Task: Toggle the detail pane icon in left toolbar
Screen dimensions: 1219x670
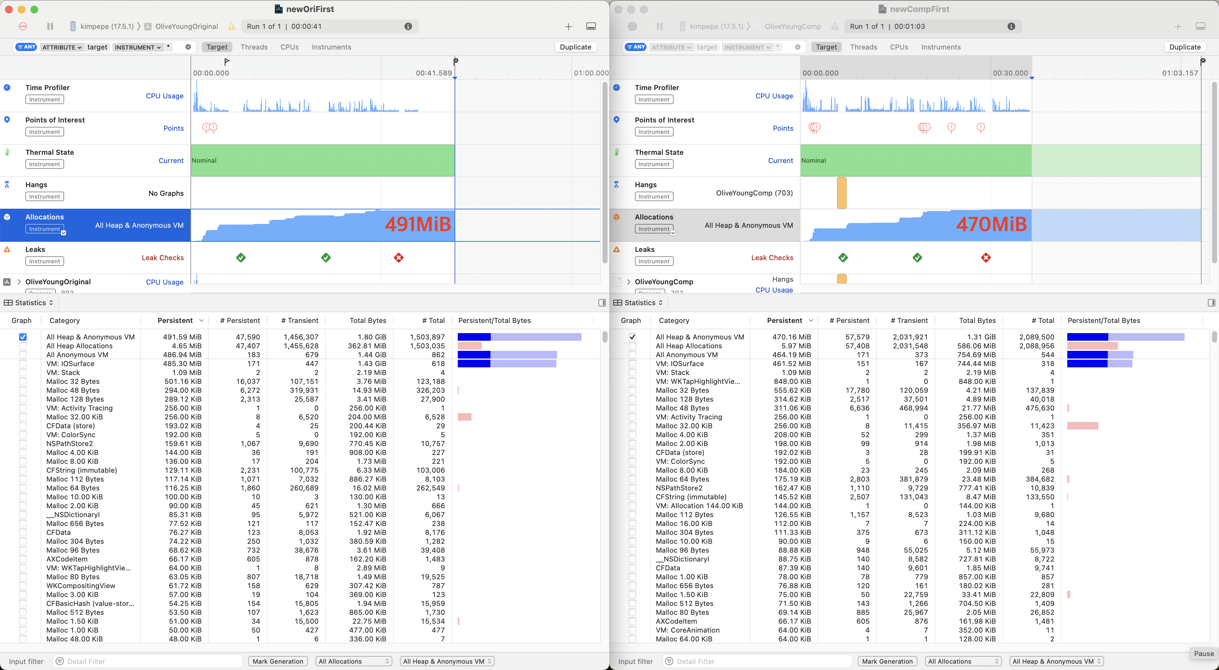Action: click(591, 26)
